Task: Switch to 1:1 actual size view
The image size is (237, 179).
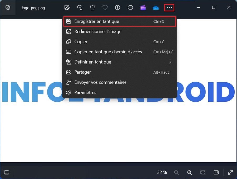Action: pos(216,172)
